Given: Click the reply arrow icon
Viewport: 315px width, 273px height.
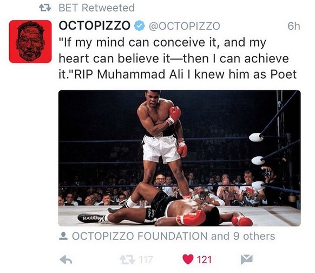Looking at the screenshot, I should (66, 259).
